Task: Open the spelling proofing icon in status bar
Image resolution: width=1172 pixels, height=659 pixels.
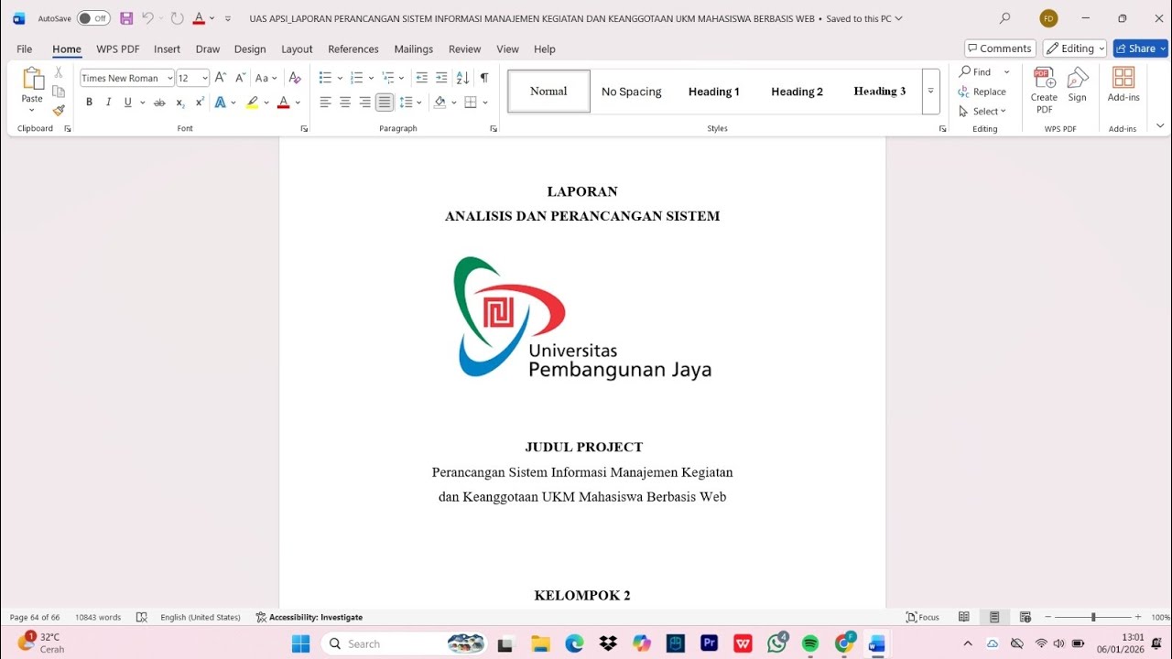Action: click(x=142, y=617)
